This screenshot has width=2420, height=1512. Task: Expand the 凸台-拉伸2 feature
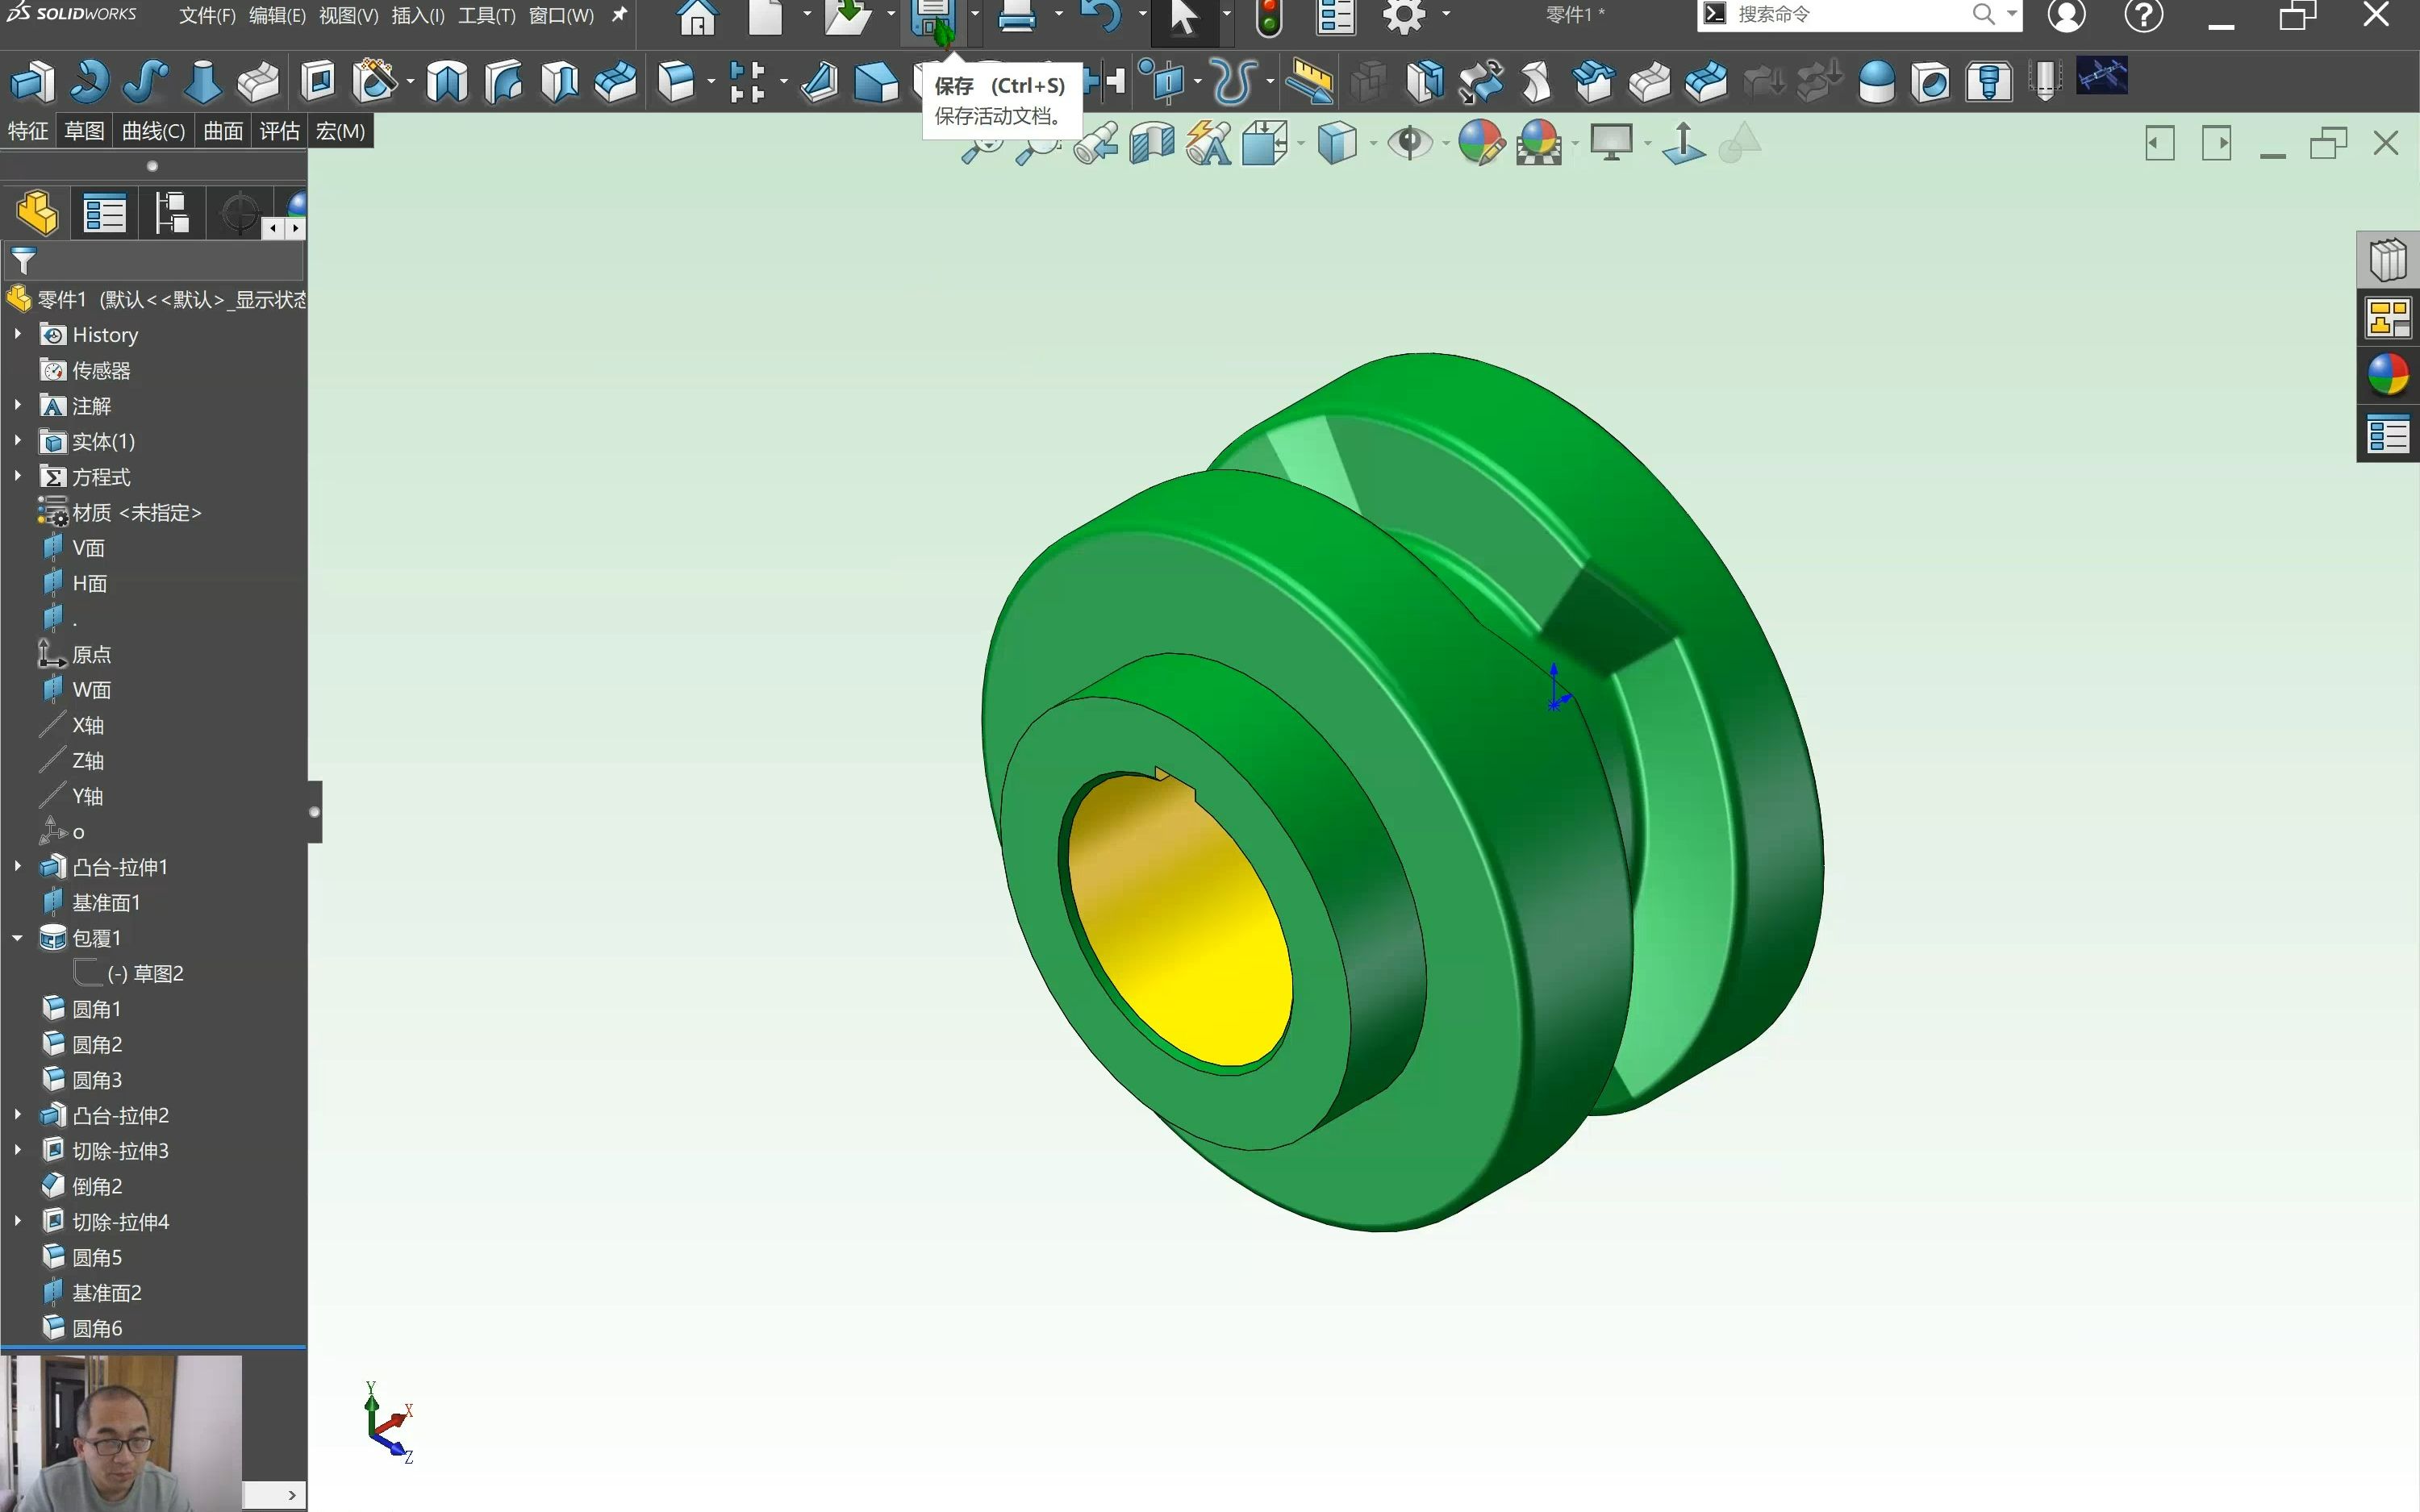(18, 1114)
